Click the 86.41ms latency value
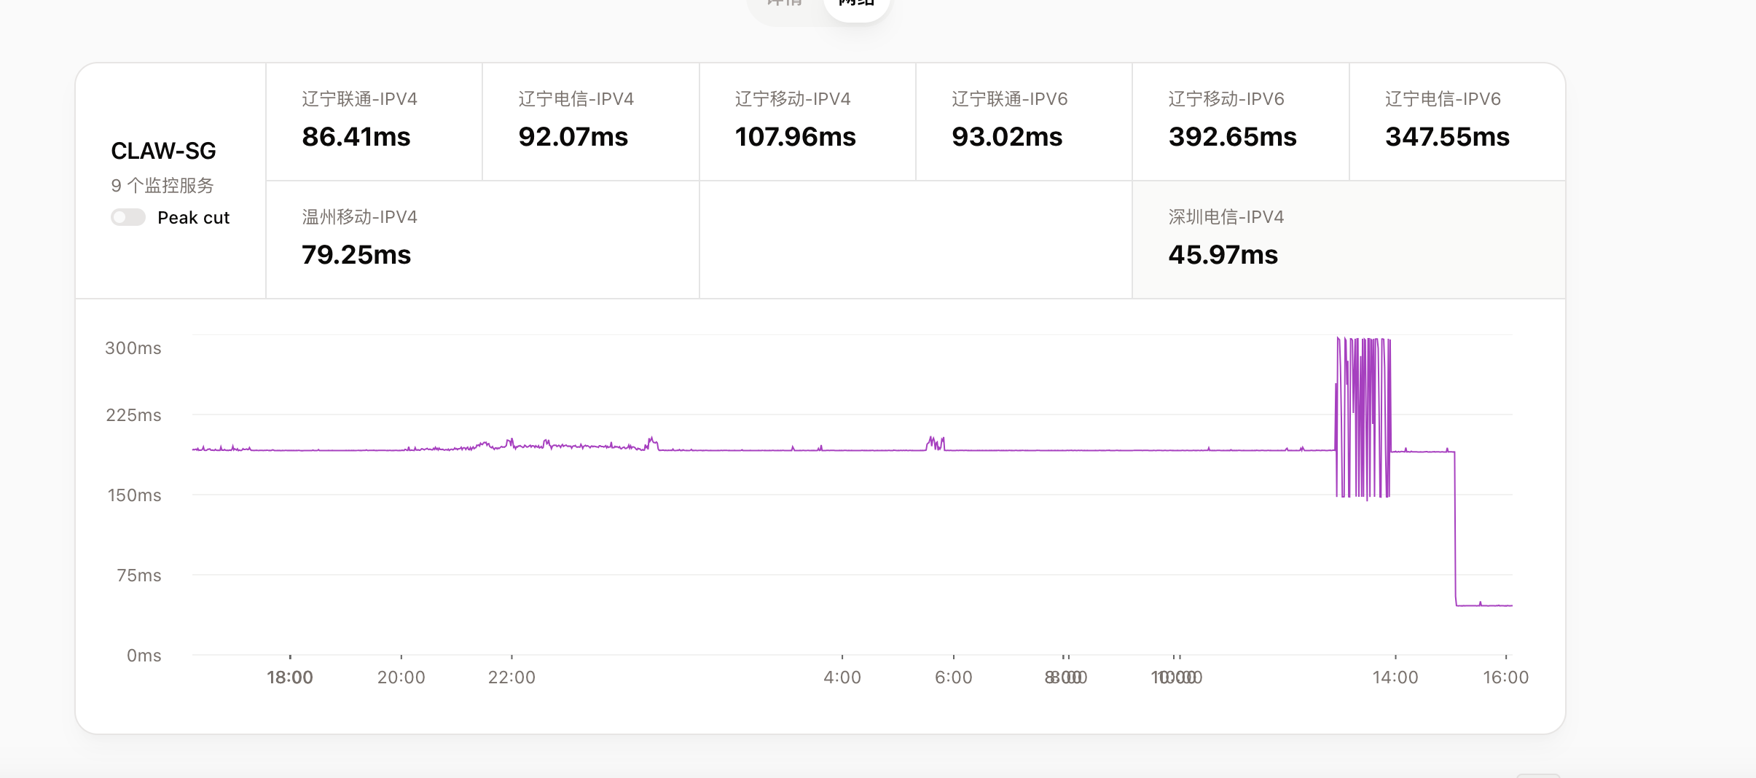The height and width of the screenshot is (778, 1756). pos(356,137)
